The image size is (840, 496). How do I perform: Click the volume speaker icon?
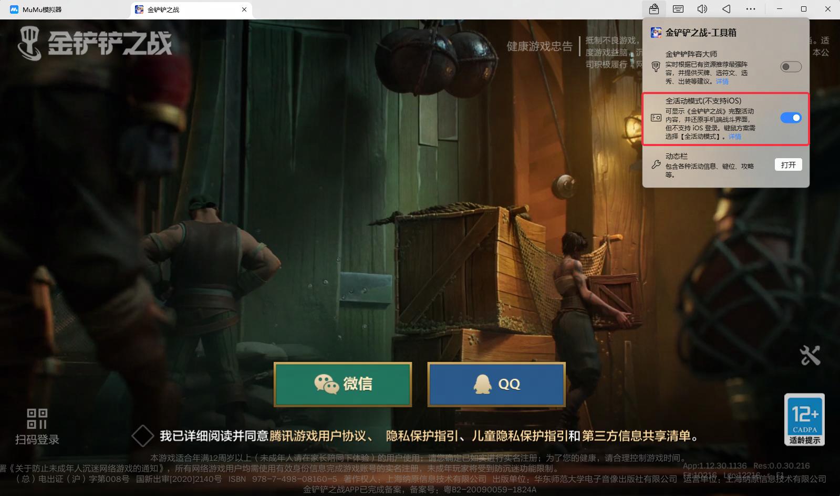click(x=702, y=9)
